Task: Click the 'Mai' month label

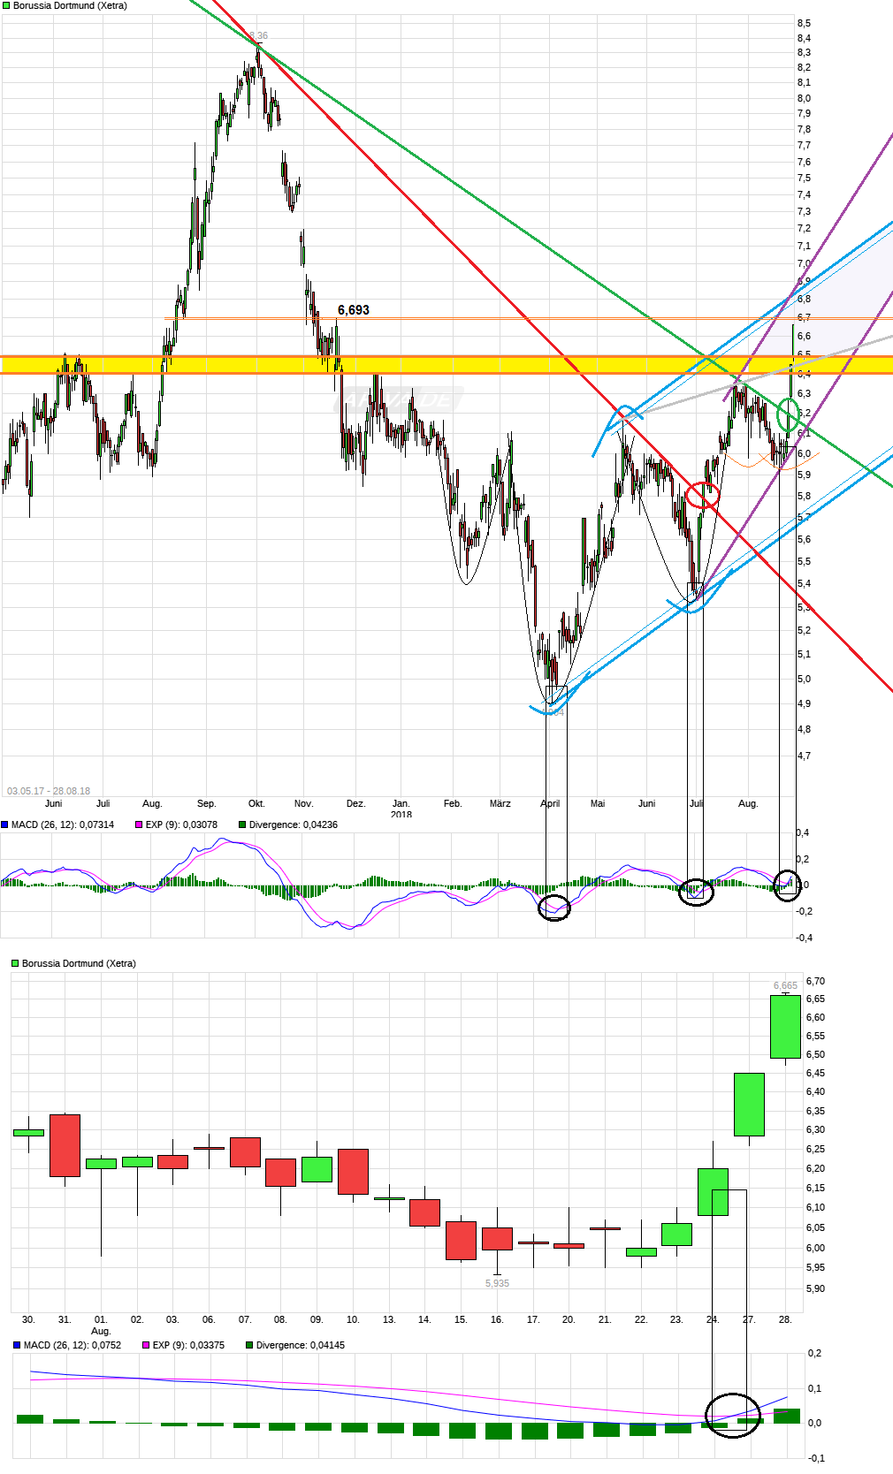Action: [598, 803]
